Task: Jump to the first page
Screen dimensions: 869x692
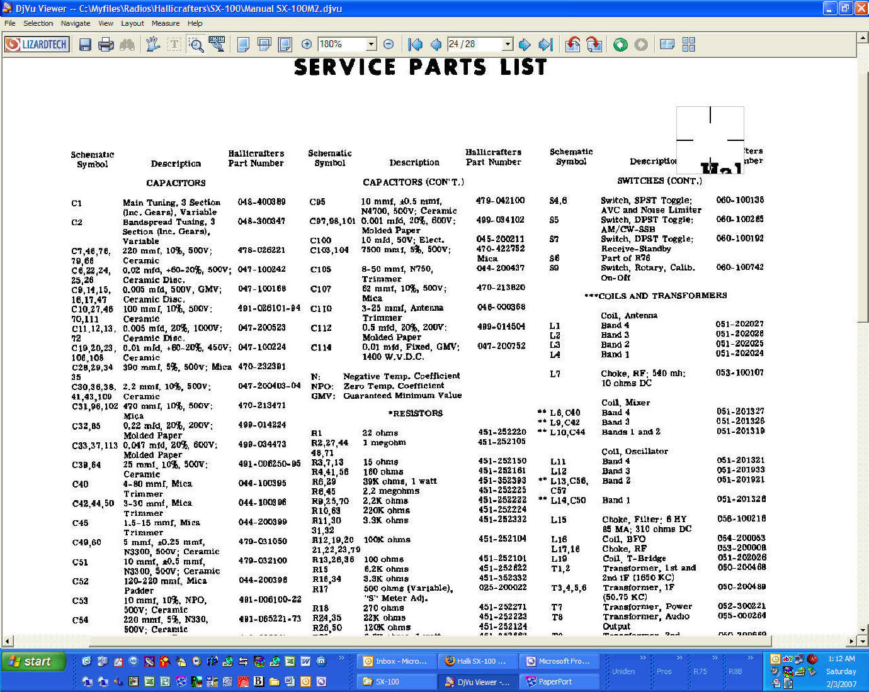Action: click(415, 45)
